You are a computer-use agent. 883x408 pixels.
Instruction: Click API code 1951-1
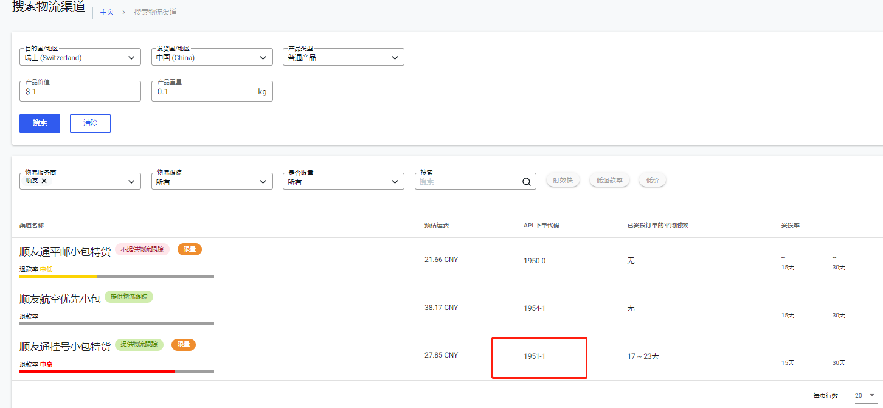(535, 356)
